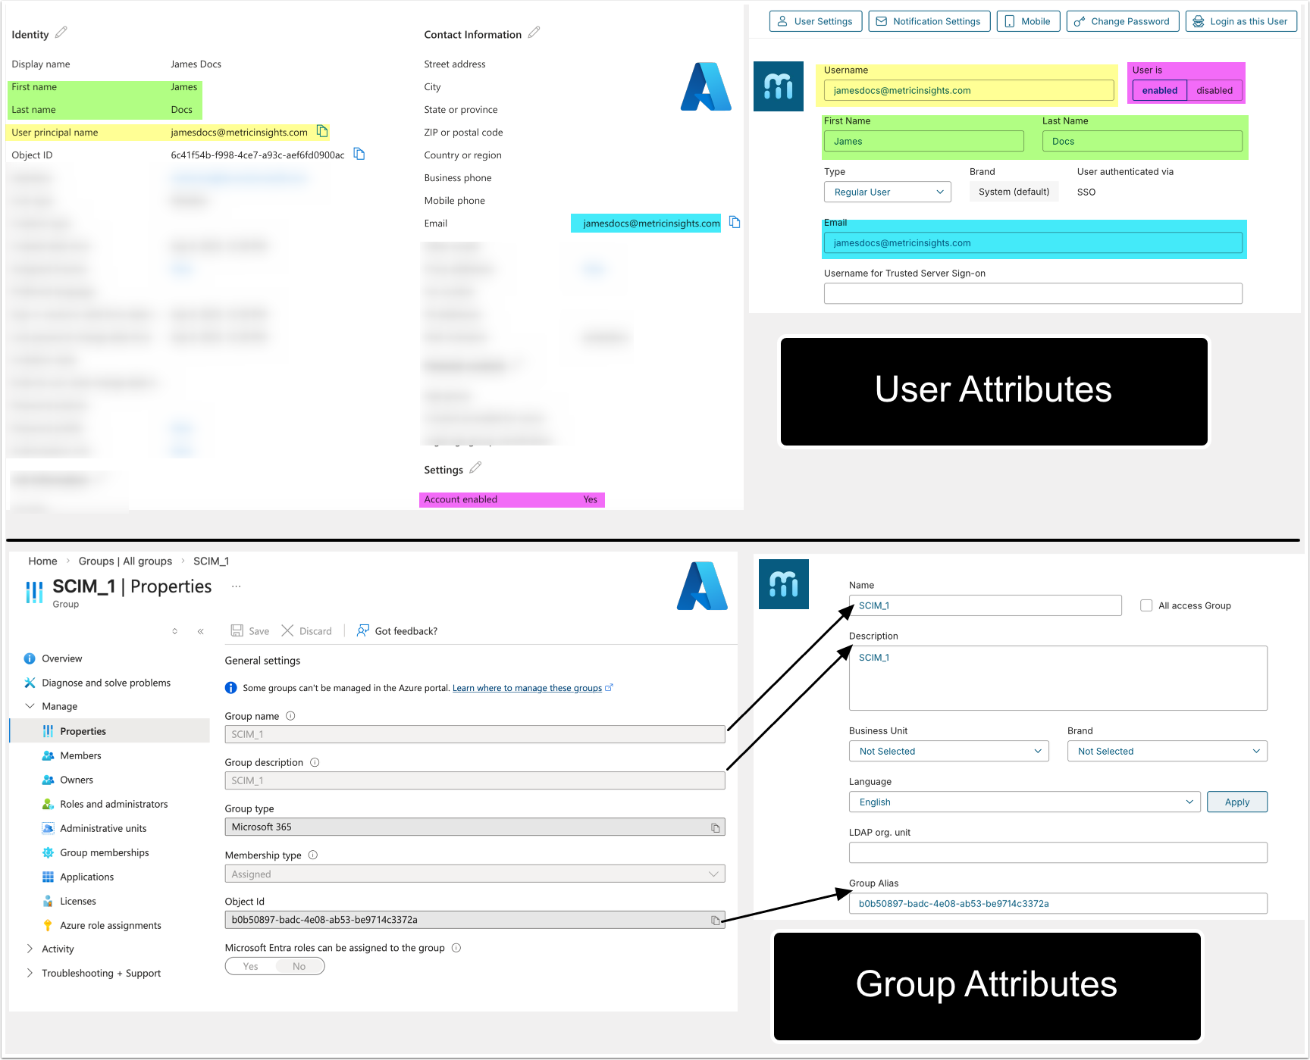1310x1060 pixels.
Task: Click the Metric Insights logo beside Username
Action: tap(779, 86)
